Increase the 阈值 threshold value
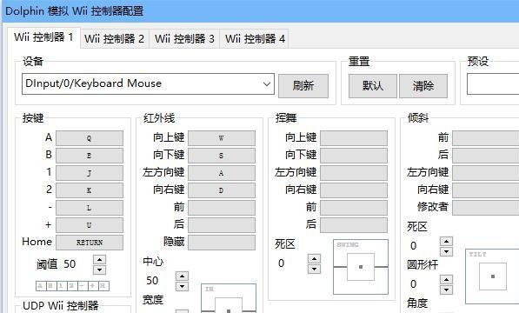Image resolution: width=519 pixels, height=313 pixels. 100,260
